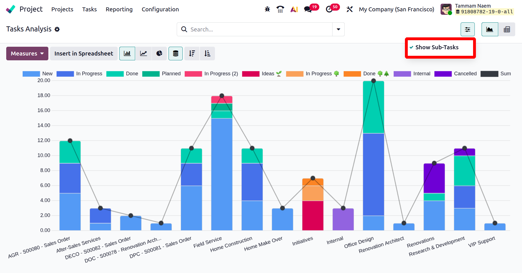Image resolution: width=522 pixels, height=273 pixels.
Task: Expand the search options dropdown arrow
Action: (338, 29)
